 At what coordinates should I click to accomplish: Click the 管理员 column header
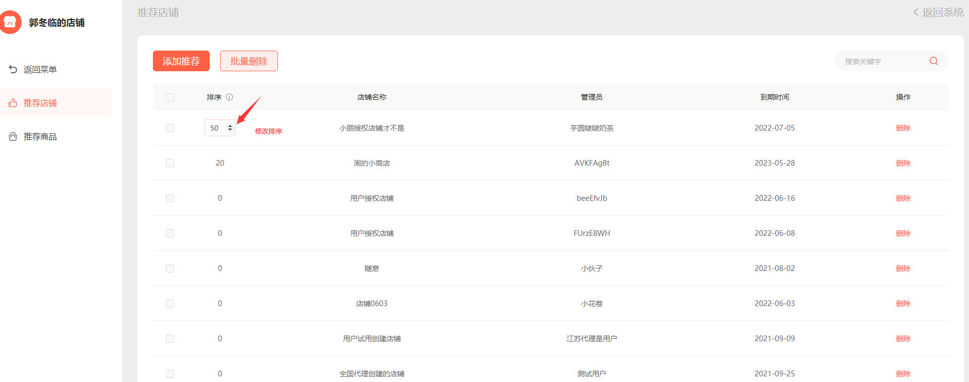pos(592,97)
